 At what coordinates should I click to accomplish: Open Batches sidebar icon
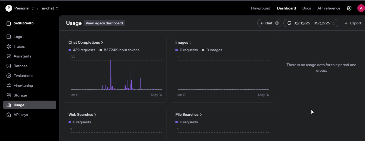click(x=9, y=66)
